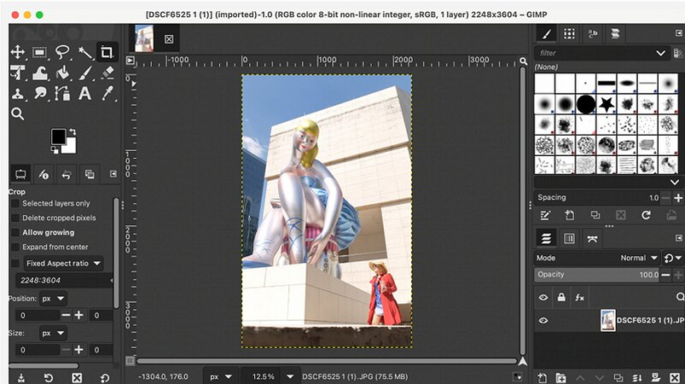Open the Size unit px dropdown
The width and height of the screenshot is (685, 384).
[53, 334]
